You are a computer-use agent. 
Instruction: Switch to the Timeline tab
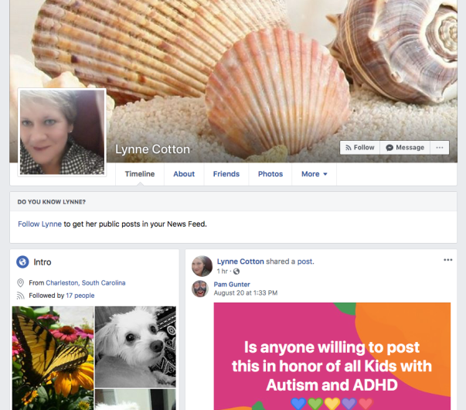pyautogui.click(x=140, y=174)
